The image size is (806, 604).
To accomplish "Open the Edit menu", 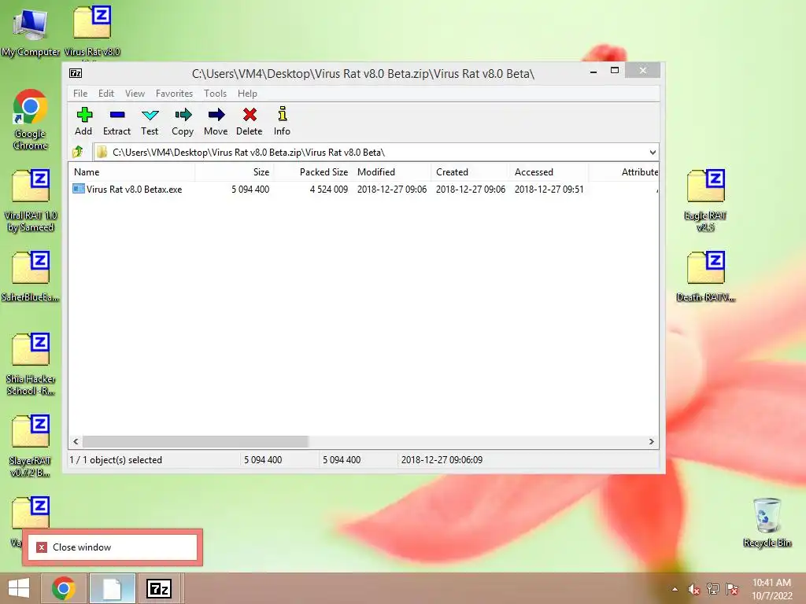I will click(x=106, y=94).
